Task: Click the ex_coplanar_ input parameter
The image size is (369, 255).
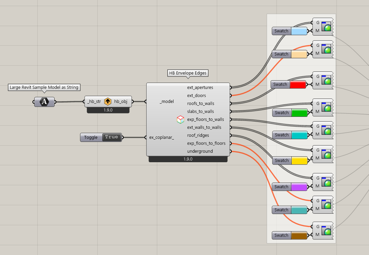Action: [161, 137]
